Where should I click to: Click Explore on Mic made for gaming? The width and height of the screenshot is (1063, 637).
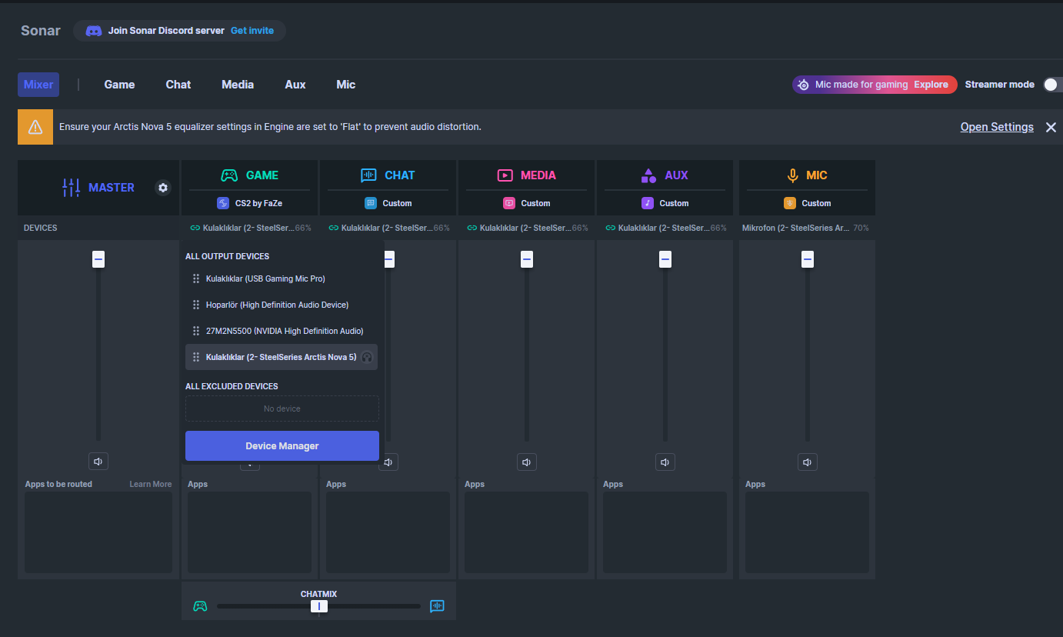pyautogui.click(x=931, y=85)
